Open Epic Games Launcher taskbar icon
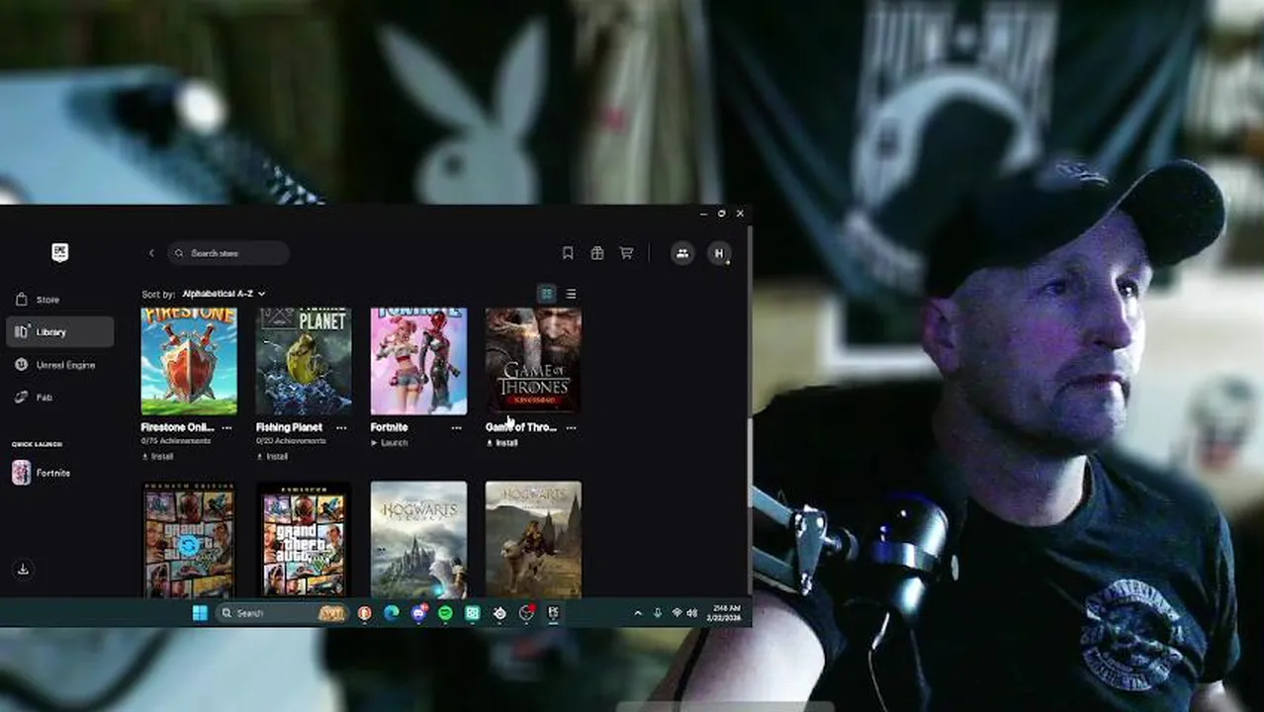This screenshot has width=1264, height=712. 553,613
